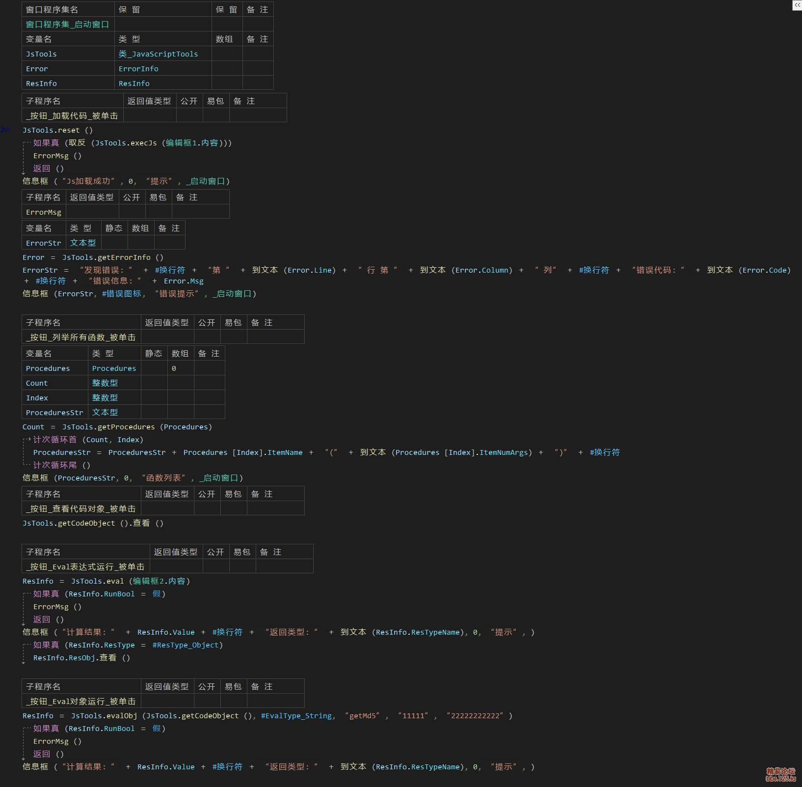Click the blue marker beside JsTools.reset
802x787 pixels.
tap(5, 130)
